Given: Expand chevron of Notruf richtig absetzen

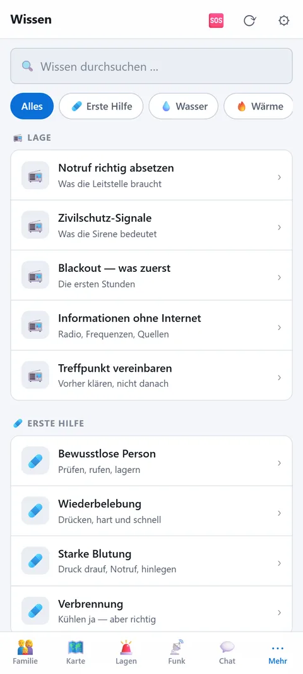Looking at the screenshot, I should pyautogui.click(x=280, y=177).
